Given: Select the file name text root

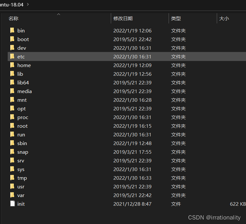Looking at the screenshot, I should coord(22,126).
